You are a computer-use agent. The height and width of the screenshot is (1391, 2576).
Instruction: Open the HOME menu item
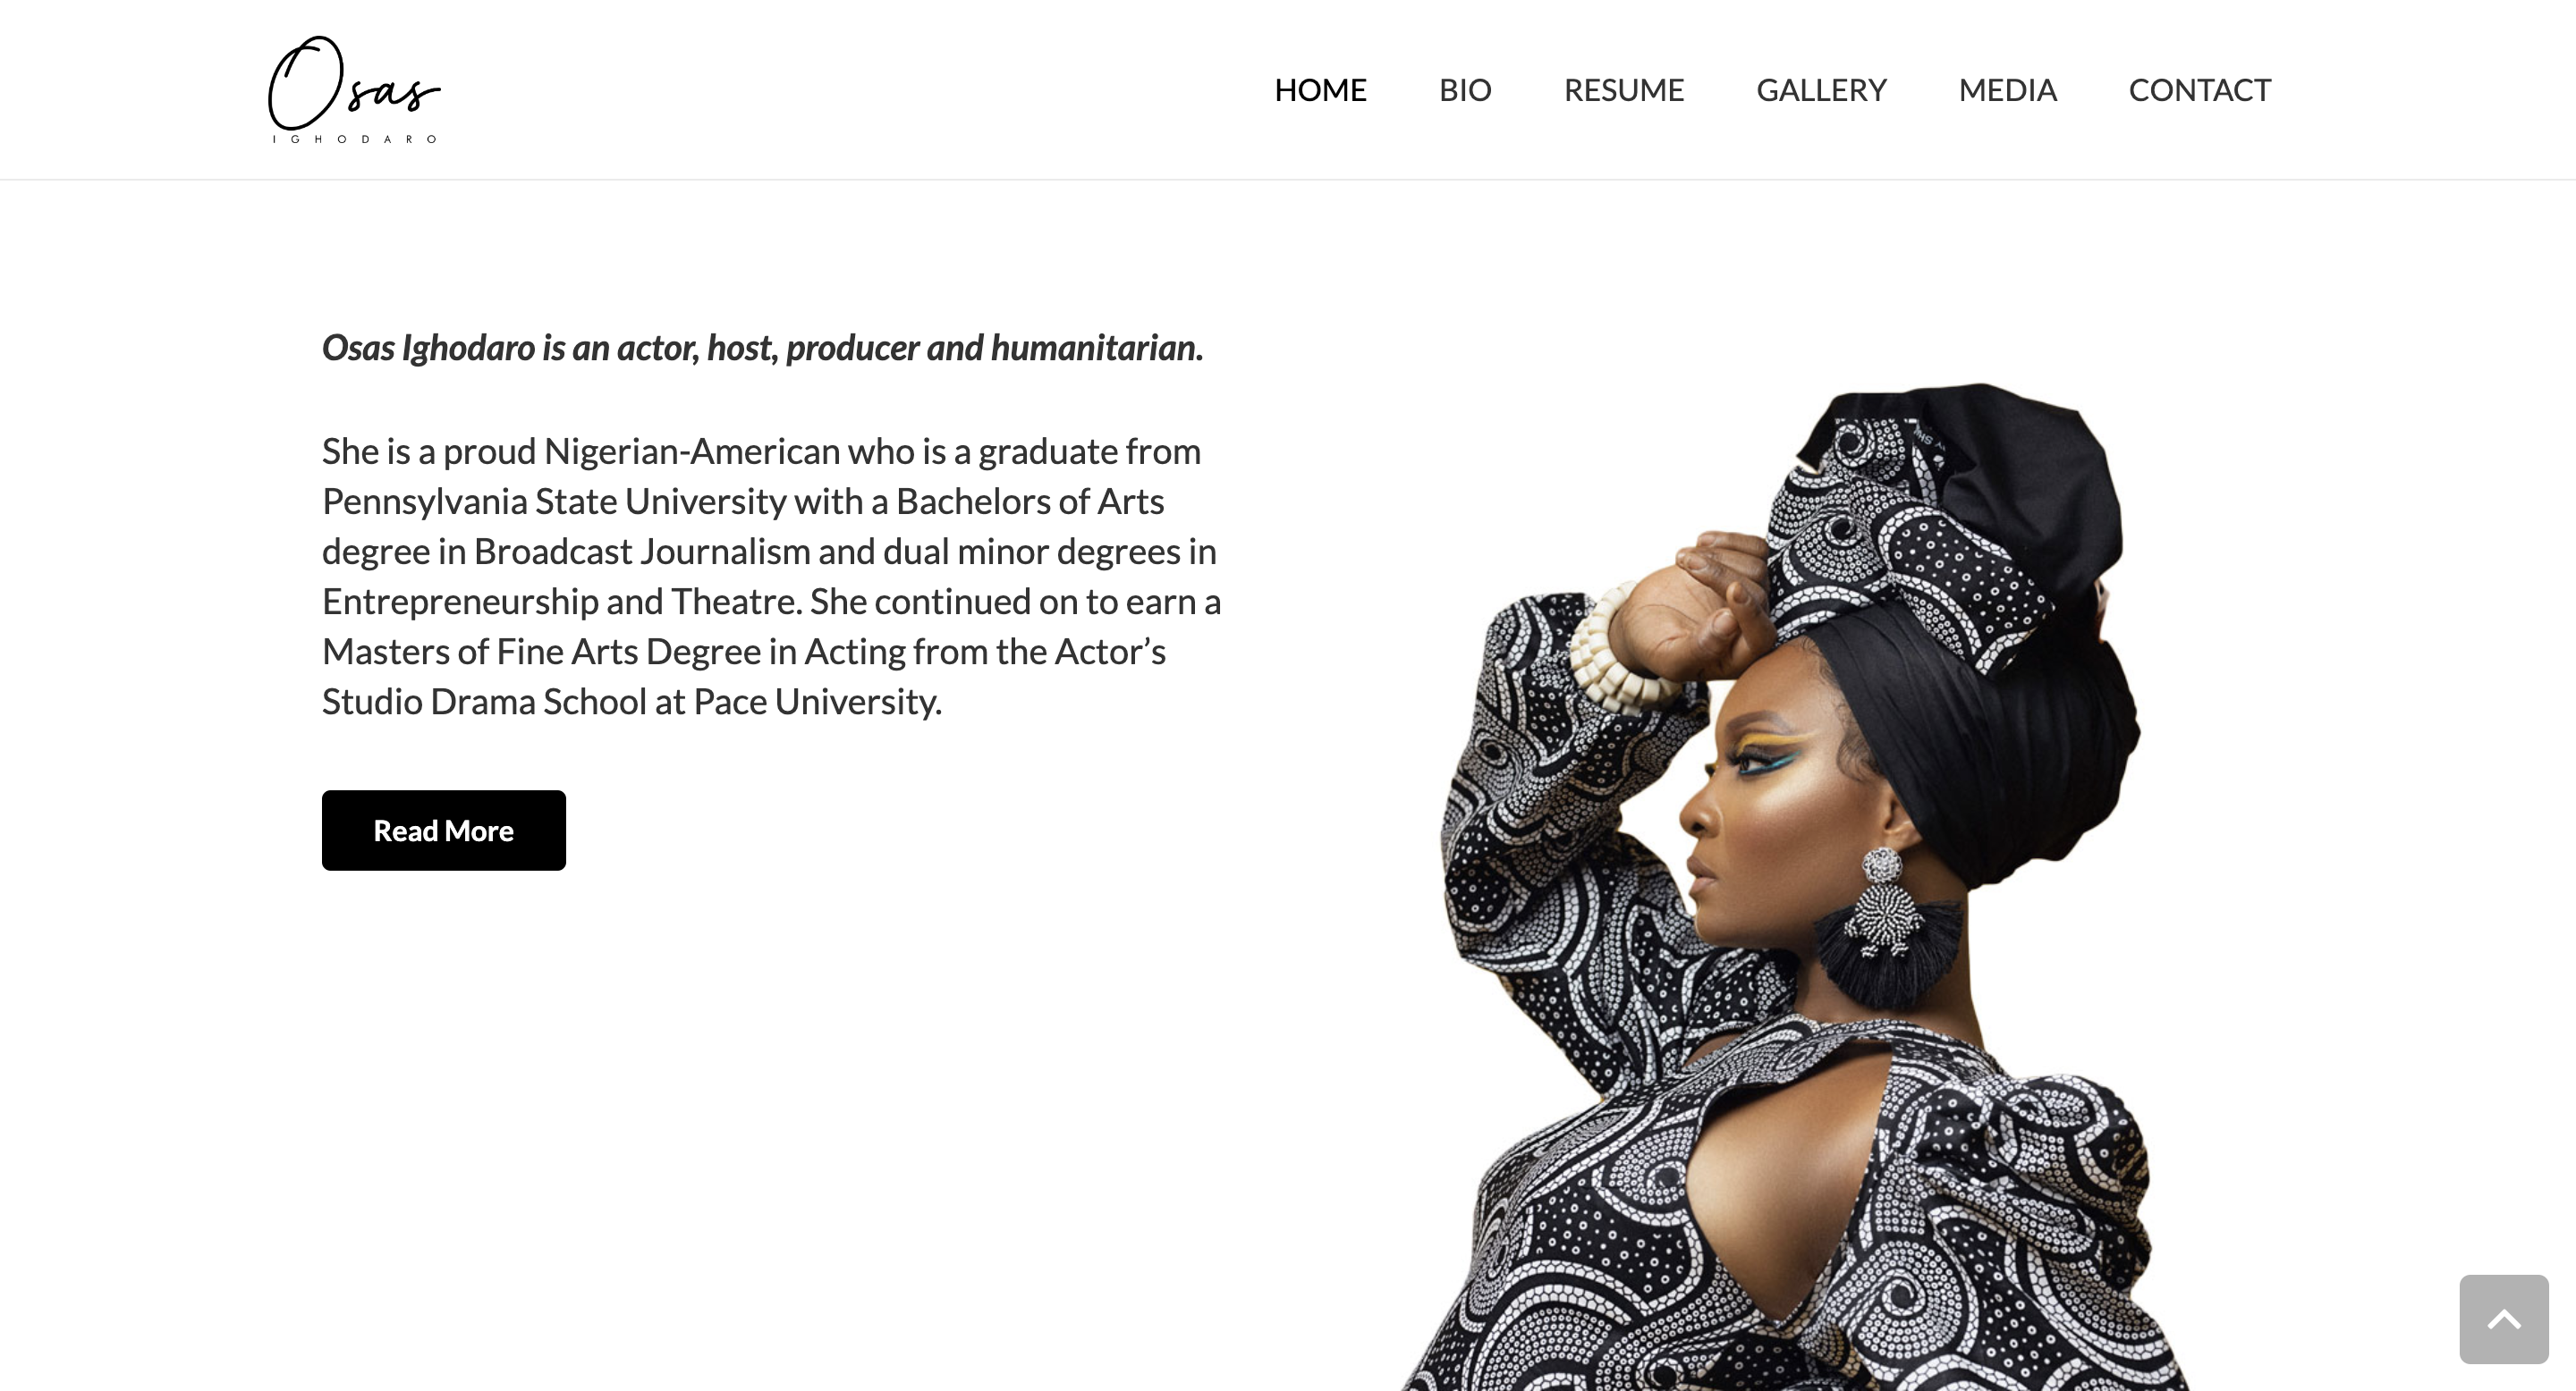(x=1320, y=90)
